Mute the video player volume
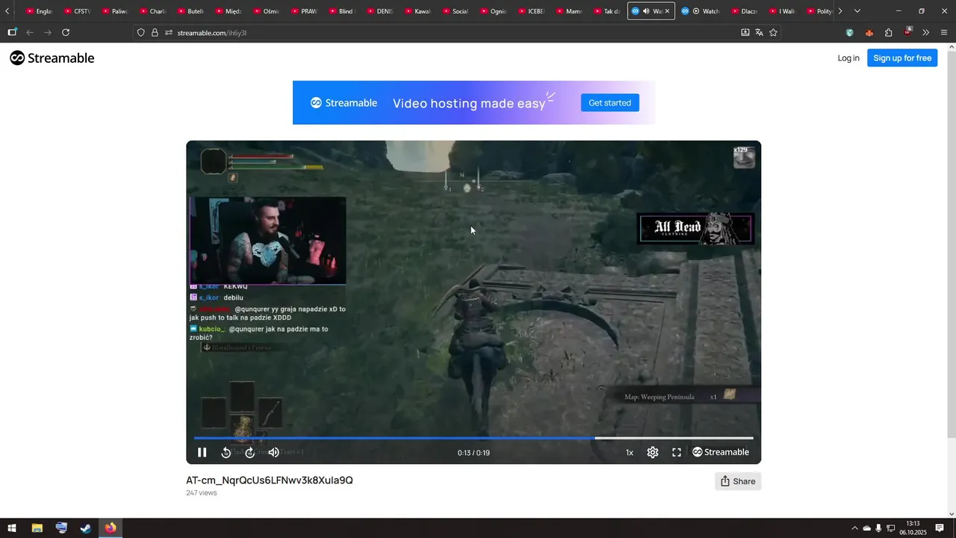 (273, 452)
